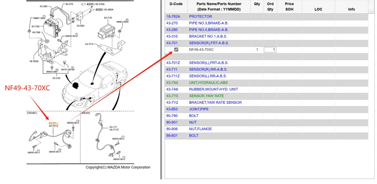The image size is (377, 184).
Task: Click the Price SOH column header
Action: (289, 6)
